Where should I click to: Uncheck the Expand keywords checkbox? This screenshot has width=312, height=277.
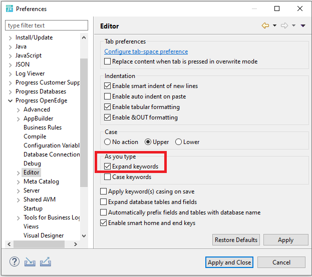click(x=108, y=166)
